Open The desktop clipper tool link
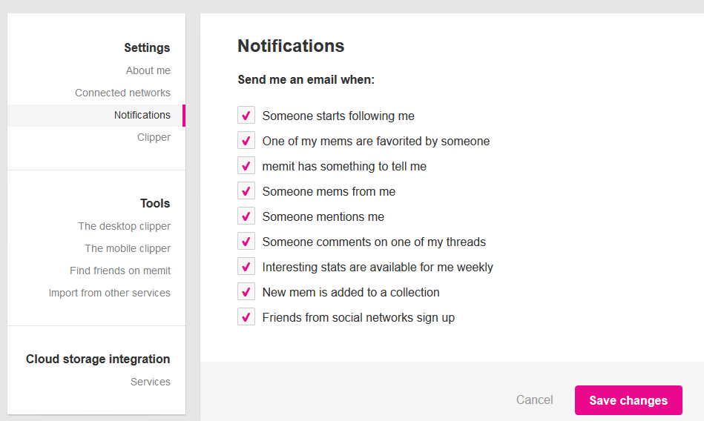This screenshot has height=421, width=704. point(125,226)
